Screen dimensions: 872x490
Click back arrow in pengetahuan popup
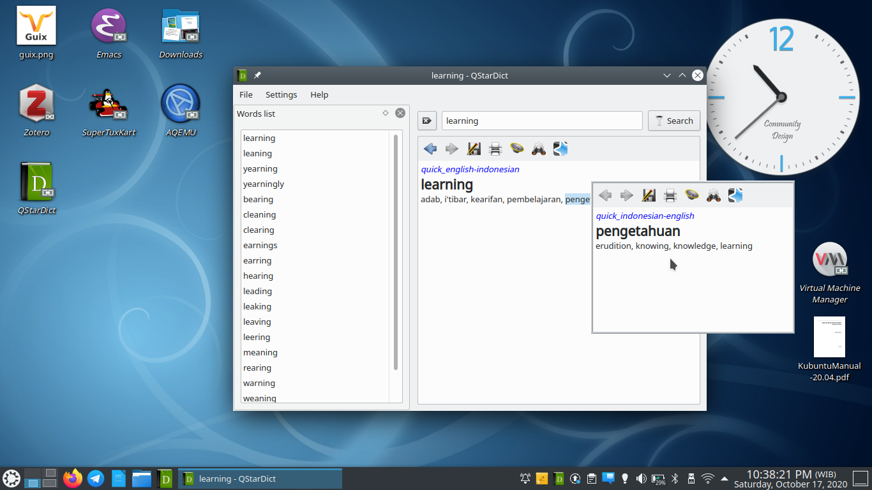(x=605, y=195)
